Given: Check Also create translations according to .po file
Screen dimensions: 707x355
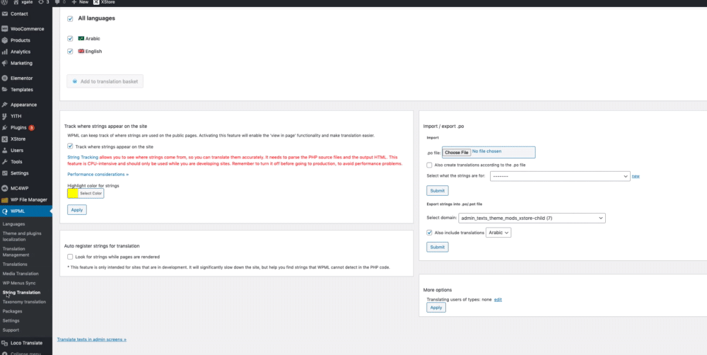Looking at the screenshot, I should pos(429,165).
